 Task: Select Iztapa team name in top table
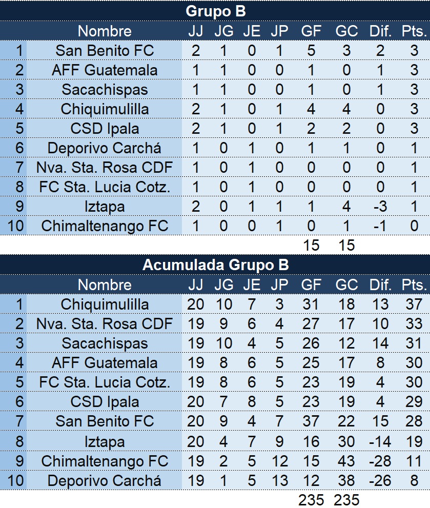click(x=105, y=206)
